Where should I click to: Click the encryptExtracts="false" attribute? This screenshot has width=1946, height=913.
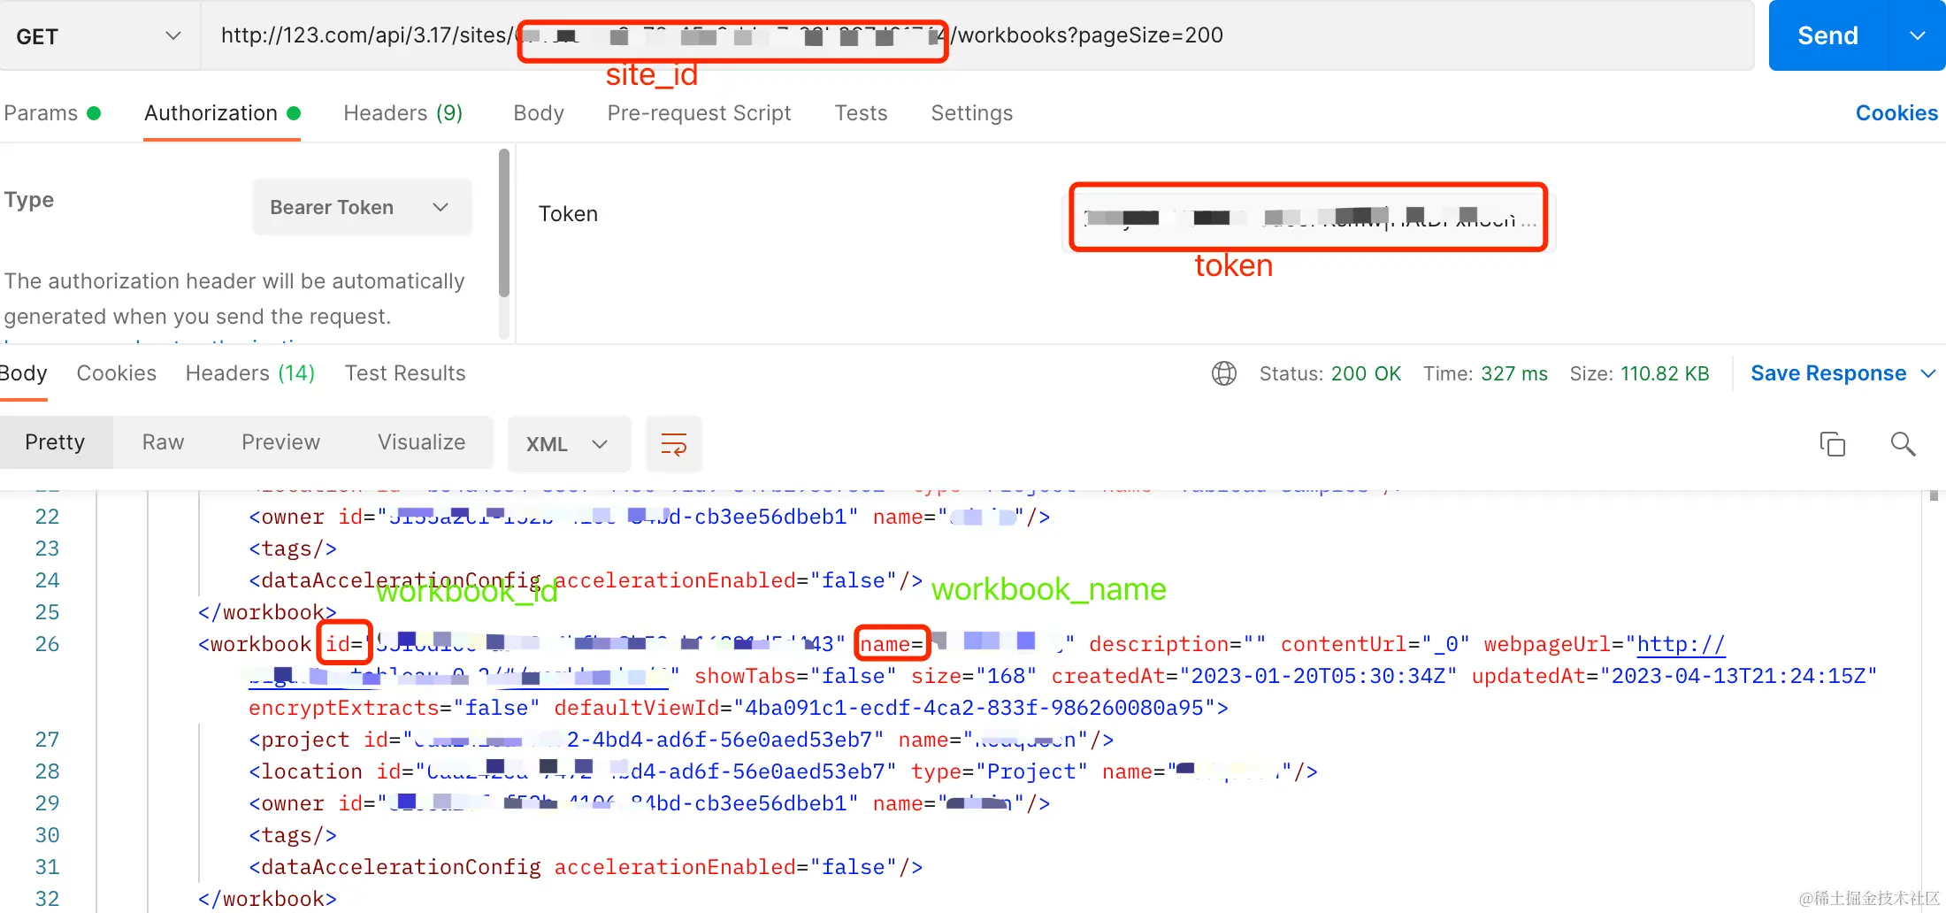[395, 708]
